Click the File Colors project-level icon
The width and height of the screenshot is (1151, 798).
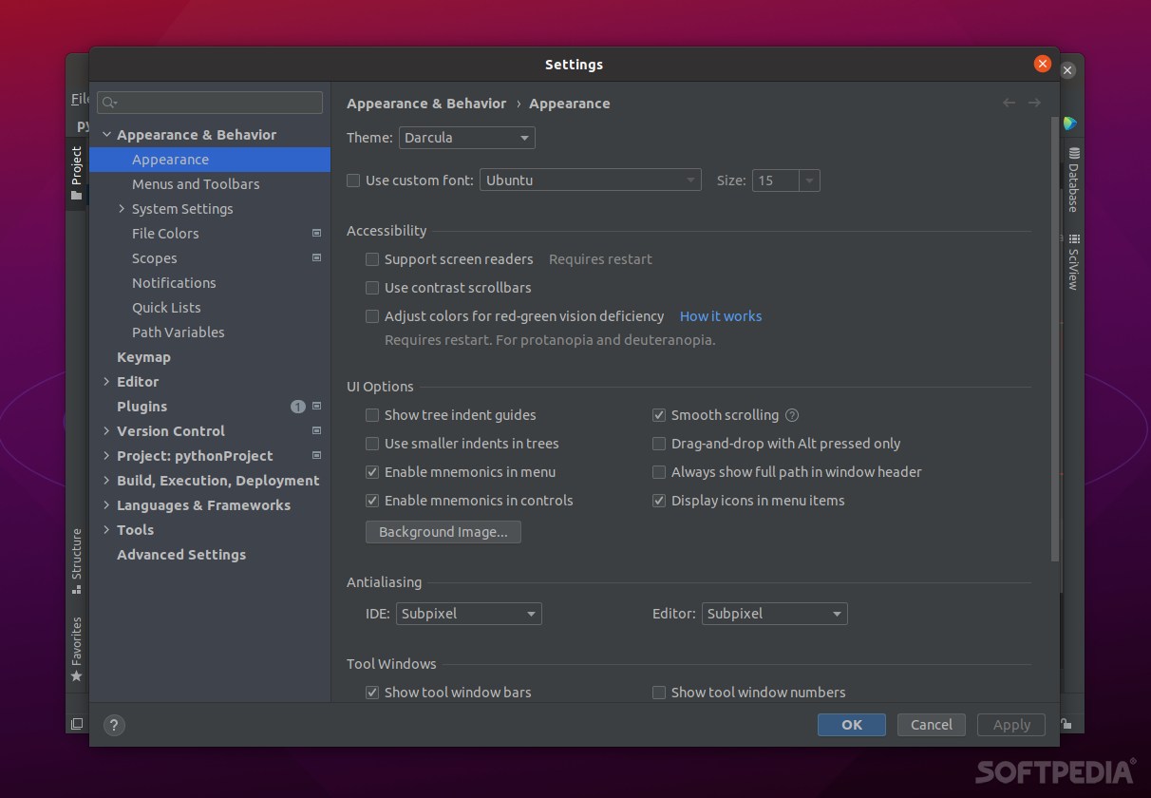pos(316,233)
